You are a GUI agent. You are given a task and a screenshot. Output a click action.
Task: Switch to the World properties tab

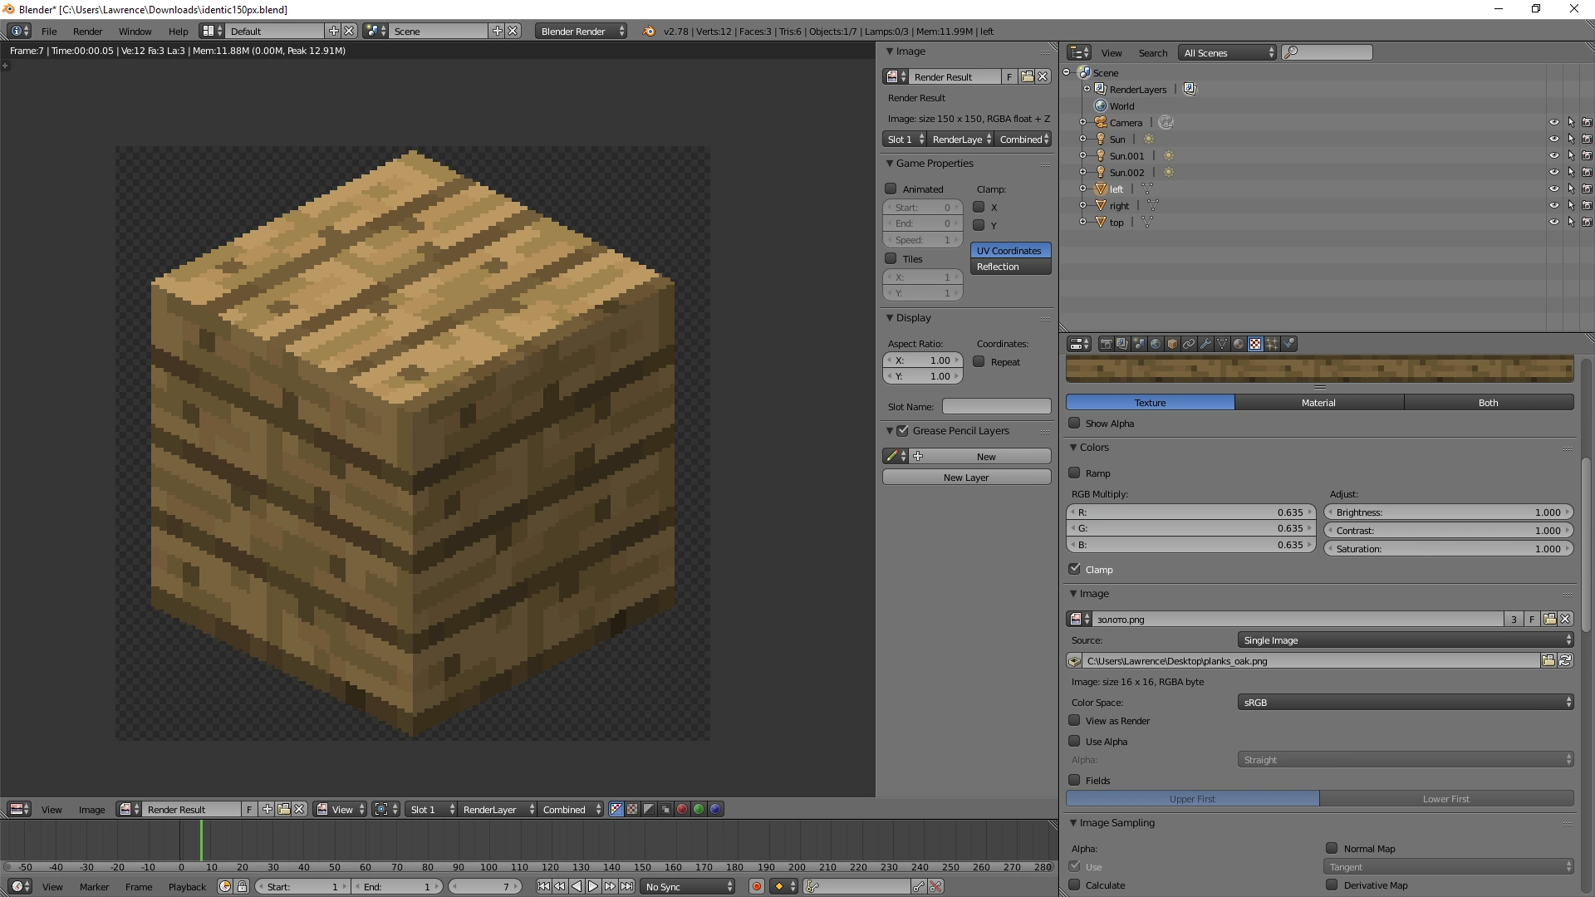coord(1156,344)
